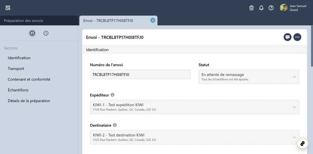Viewport: 313px width, 154px height.
Task: Click the trash bin icon in header
Action: 251,8
